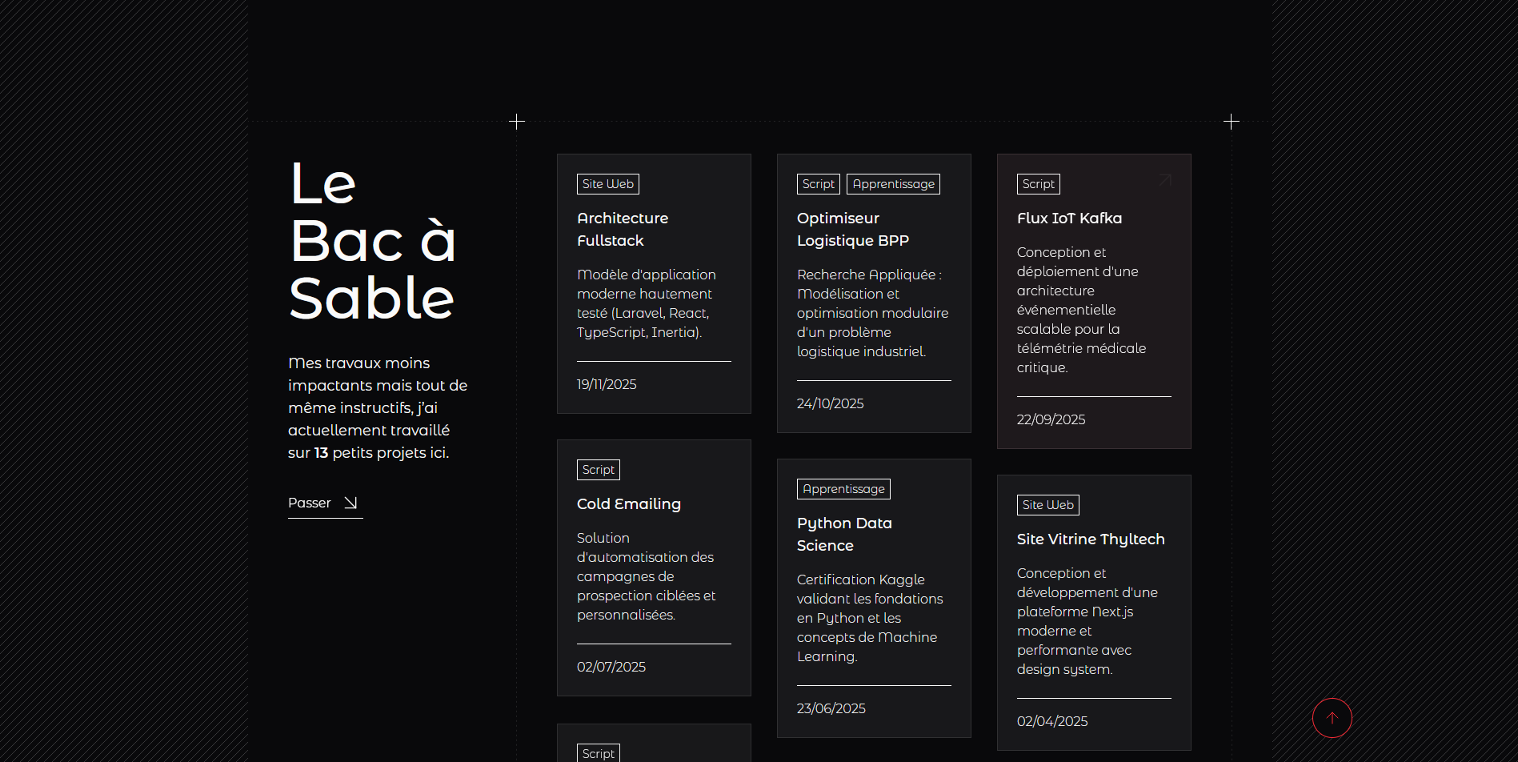Click the faint arrow icon on Flux IoT Kafka card

pyautogui.click(x=1165, y=180)
